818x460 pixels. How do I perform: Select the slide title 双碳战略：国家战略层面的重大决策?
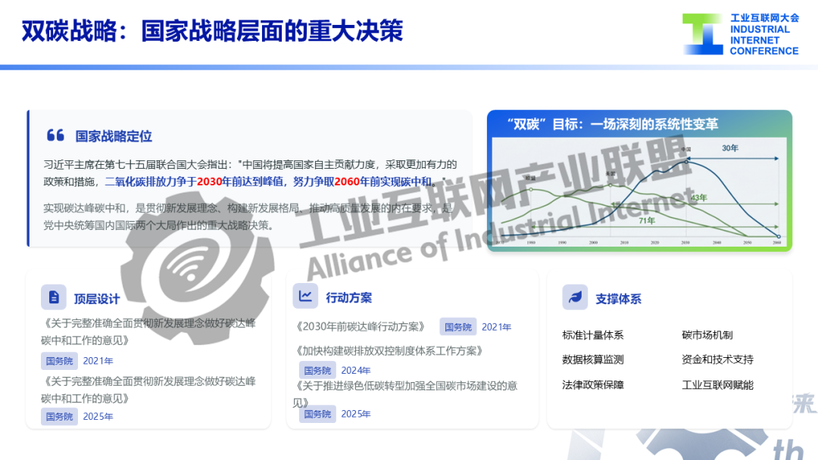[x=212, y=31]
